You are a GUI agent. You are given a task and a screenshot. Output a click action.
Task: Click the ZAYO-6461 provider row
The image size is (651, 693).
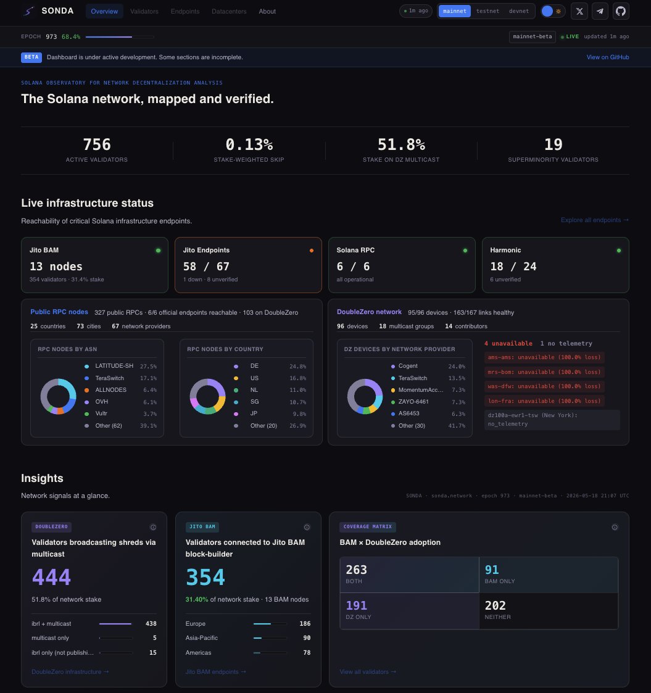[428, 402]
